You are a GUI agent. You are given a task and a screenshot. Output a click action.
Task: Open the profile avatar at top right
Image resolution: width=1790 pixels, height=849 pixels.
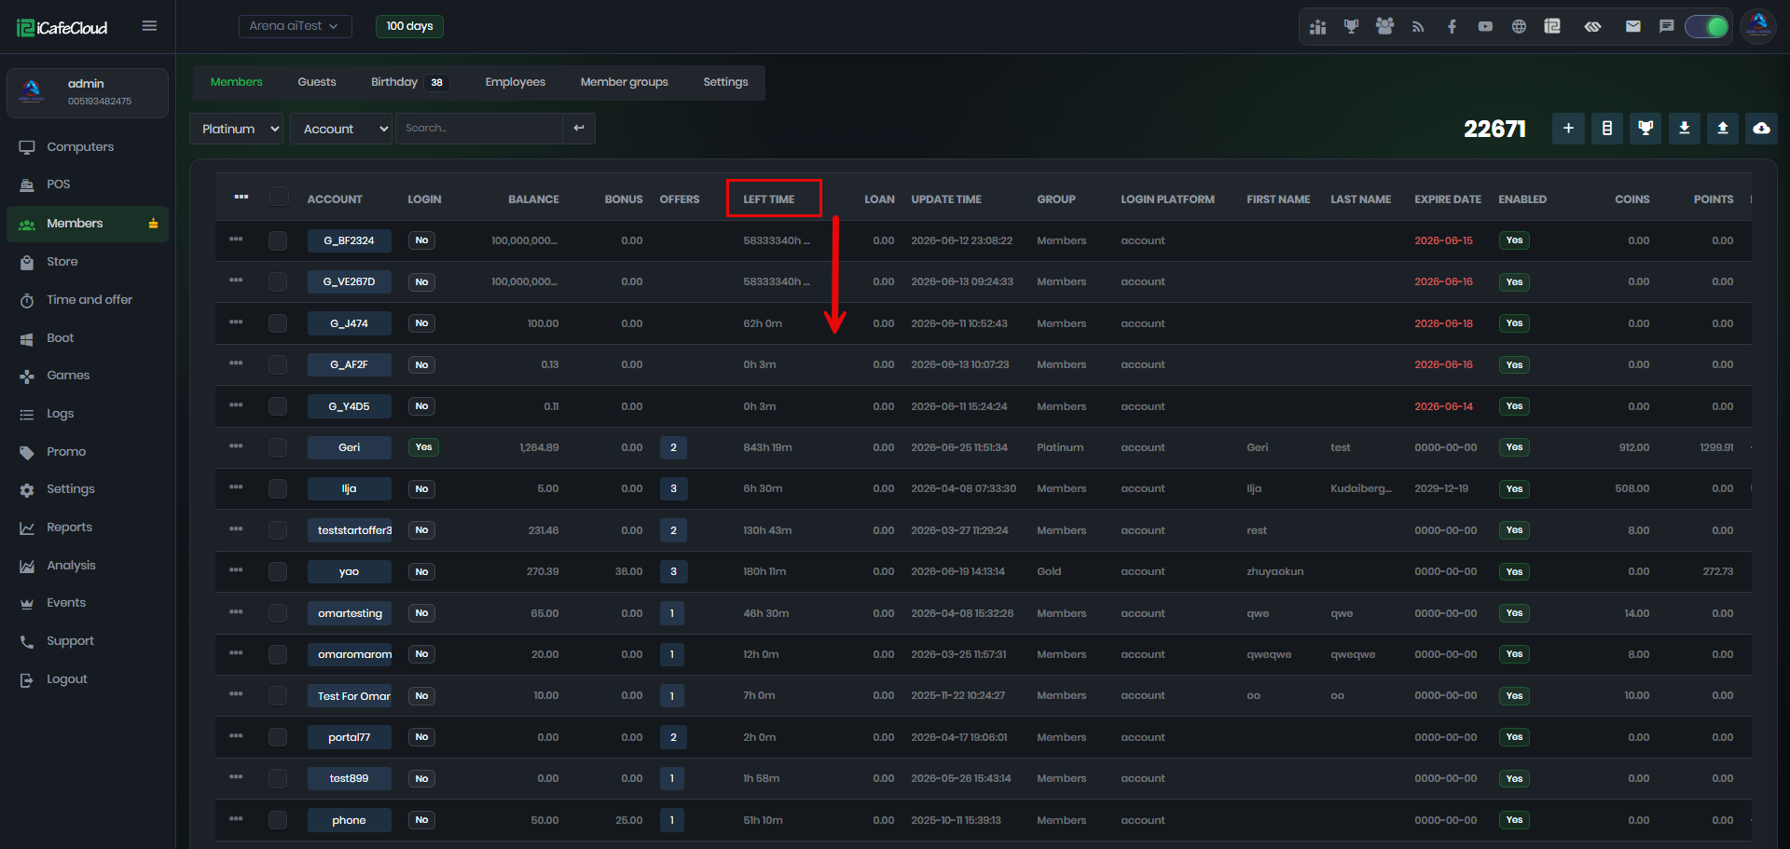1758,27
